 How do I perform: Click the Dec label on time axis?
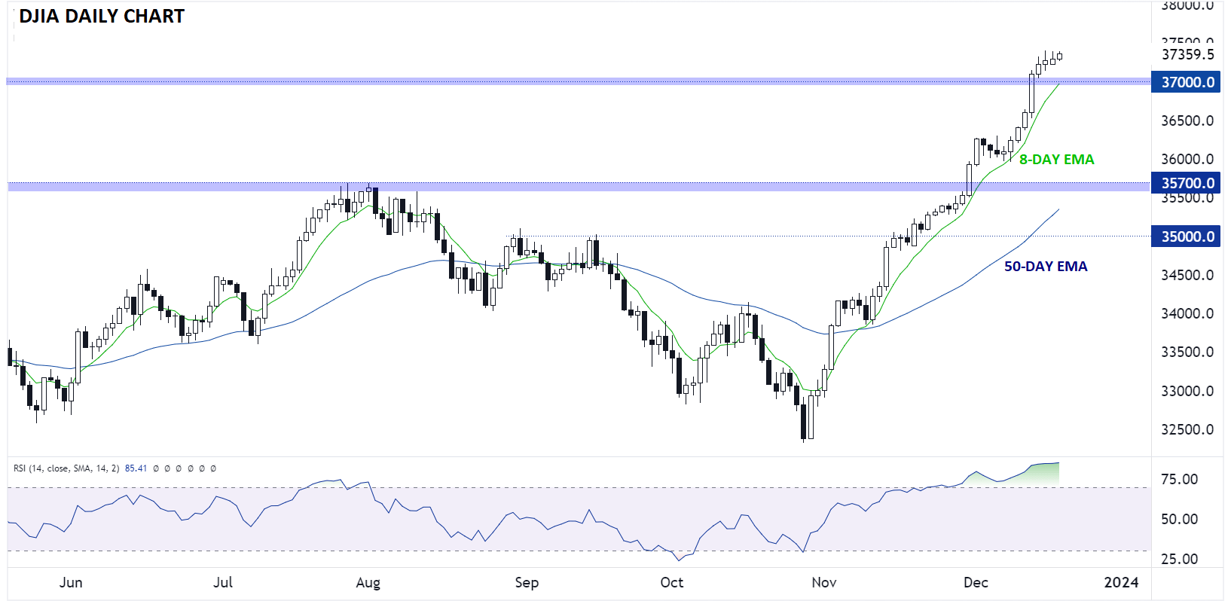(x=976, y=582)
